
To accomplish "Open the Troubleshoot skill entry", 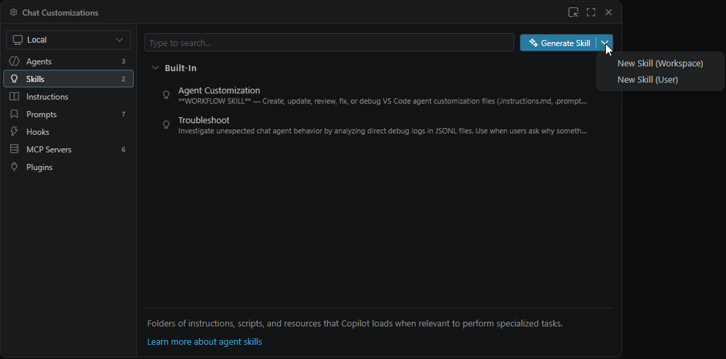I will [x=204, y=121].
